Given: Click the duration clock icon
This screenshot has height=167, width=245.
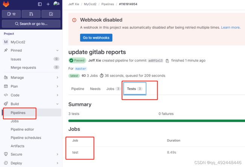Looking at the screenshot, I should pos(101,76).
